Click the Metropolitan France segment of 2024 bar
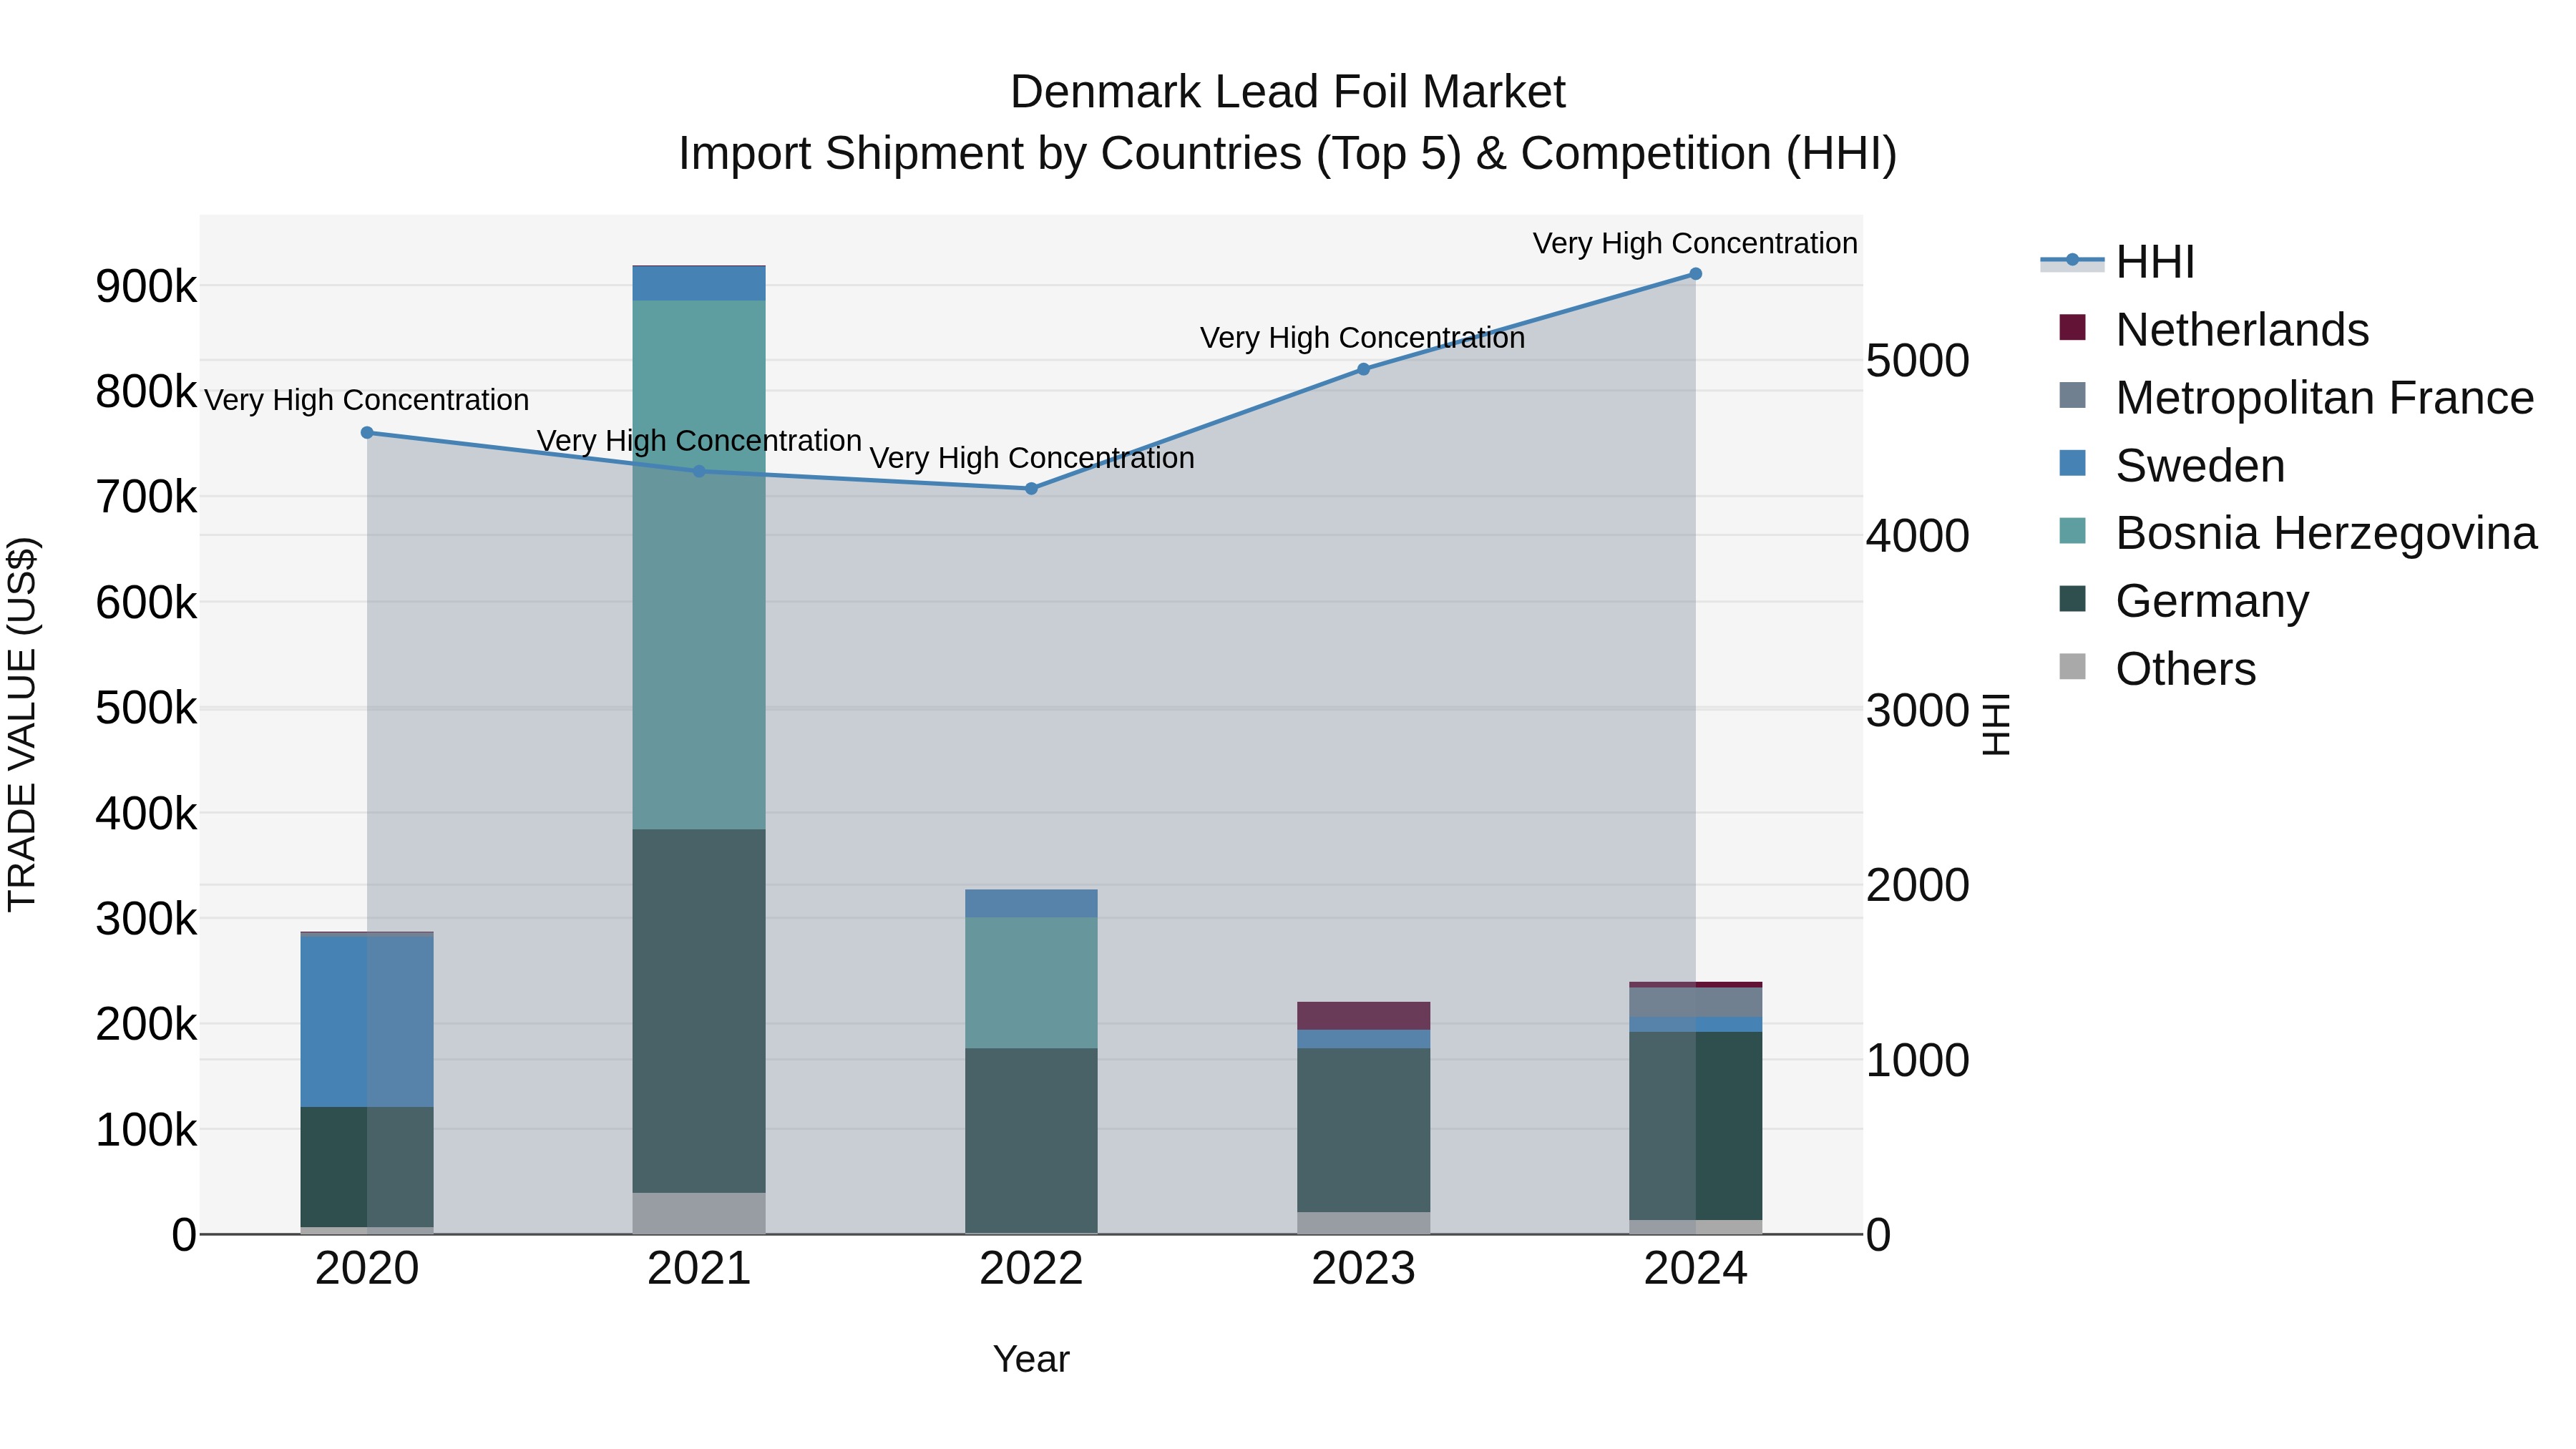The image size is (2576, 1449). click(x=1695, y=1002)
